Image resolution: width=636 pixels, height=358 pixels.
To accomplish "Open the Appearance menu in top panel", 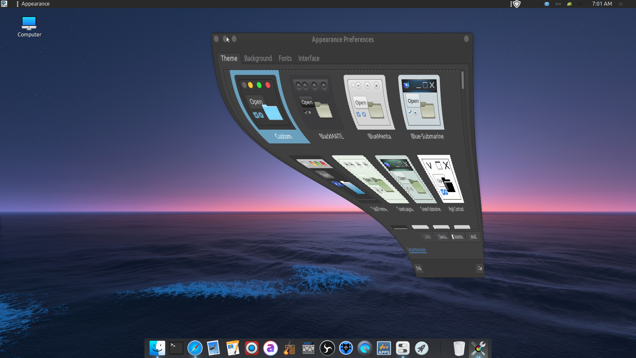I will [x=35, y=4].
